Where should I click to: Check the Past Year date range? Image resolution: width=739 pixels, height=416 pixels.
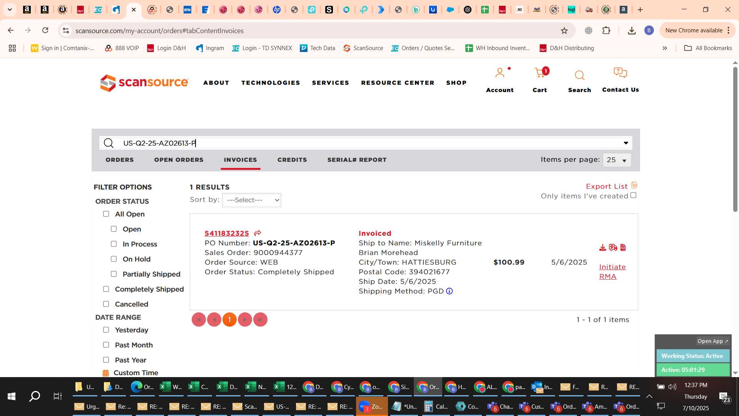[106, 360]
